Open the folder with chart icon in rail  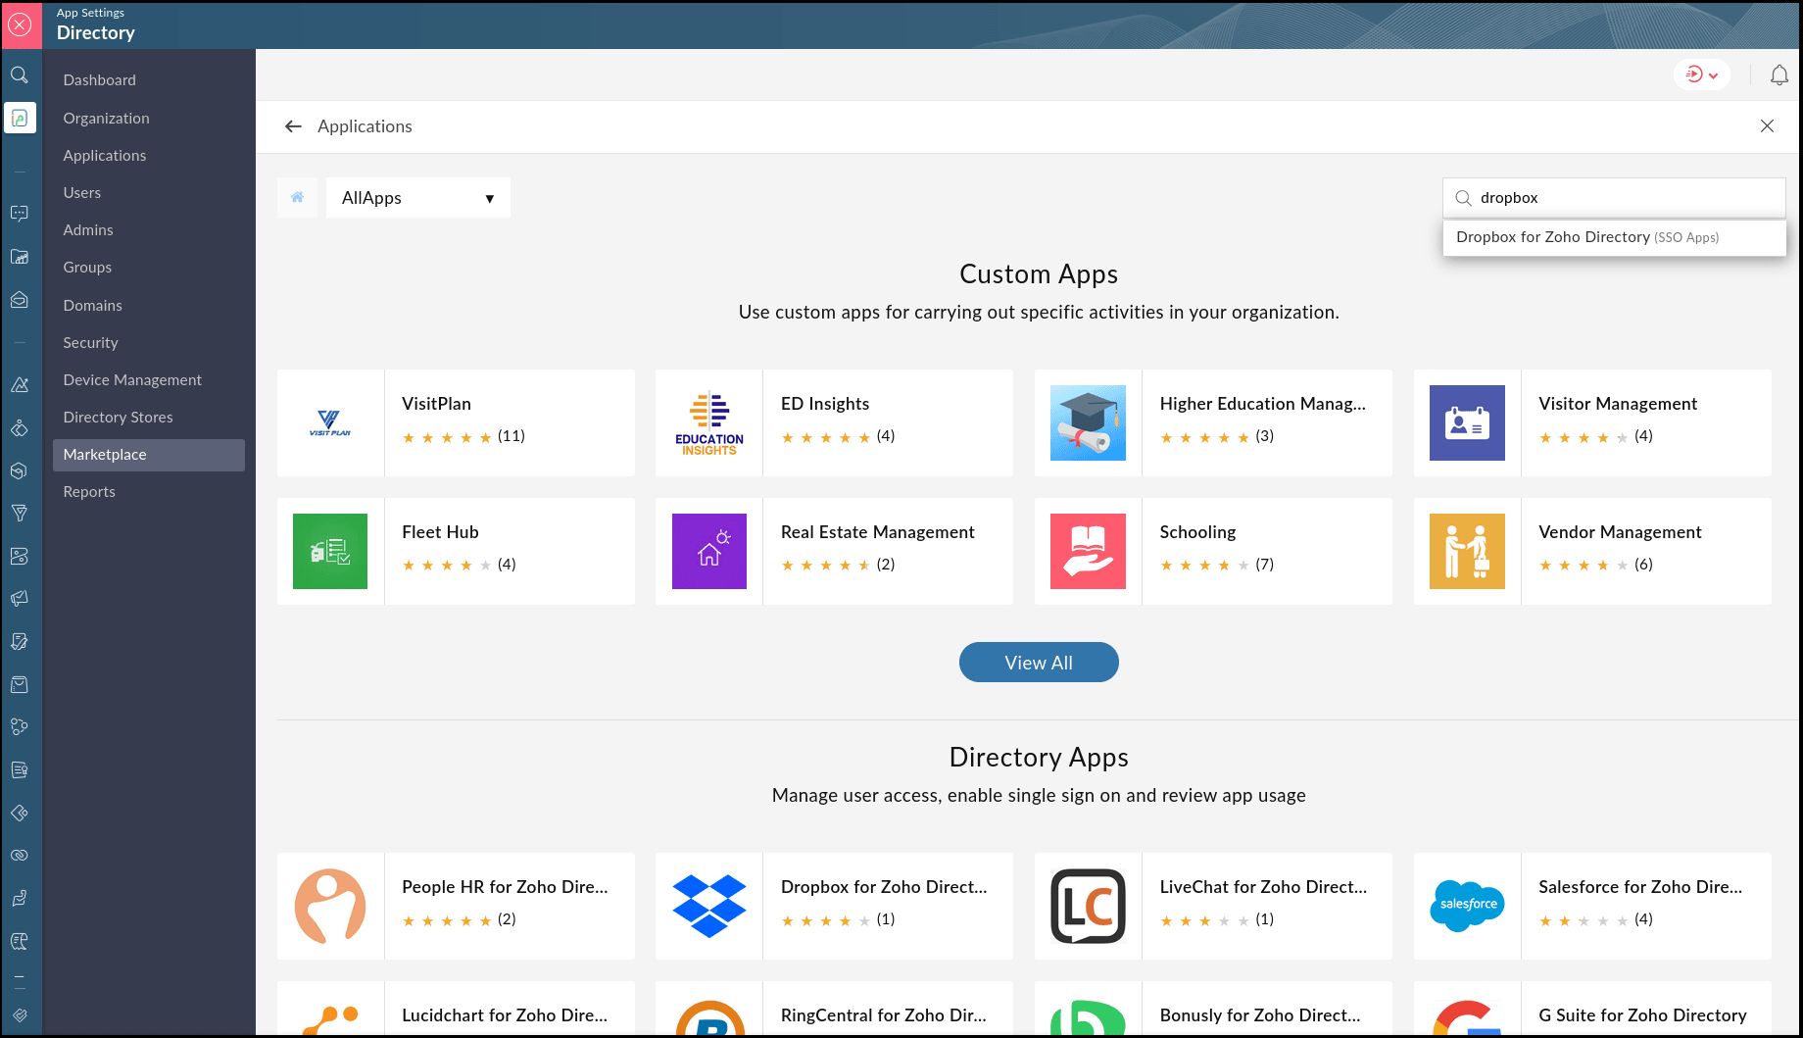click(x=20, y=257)
